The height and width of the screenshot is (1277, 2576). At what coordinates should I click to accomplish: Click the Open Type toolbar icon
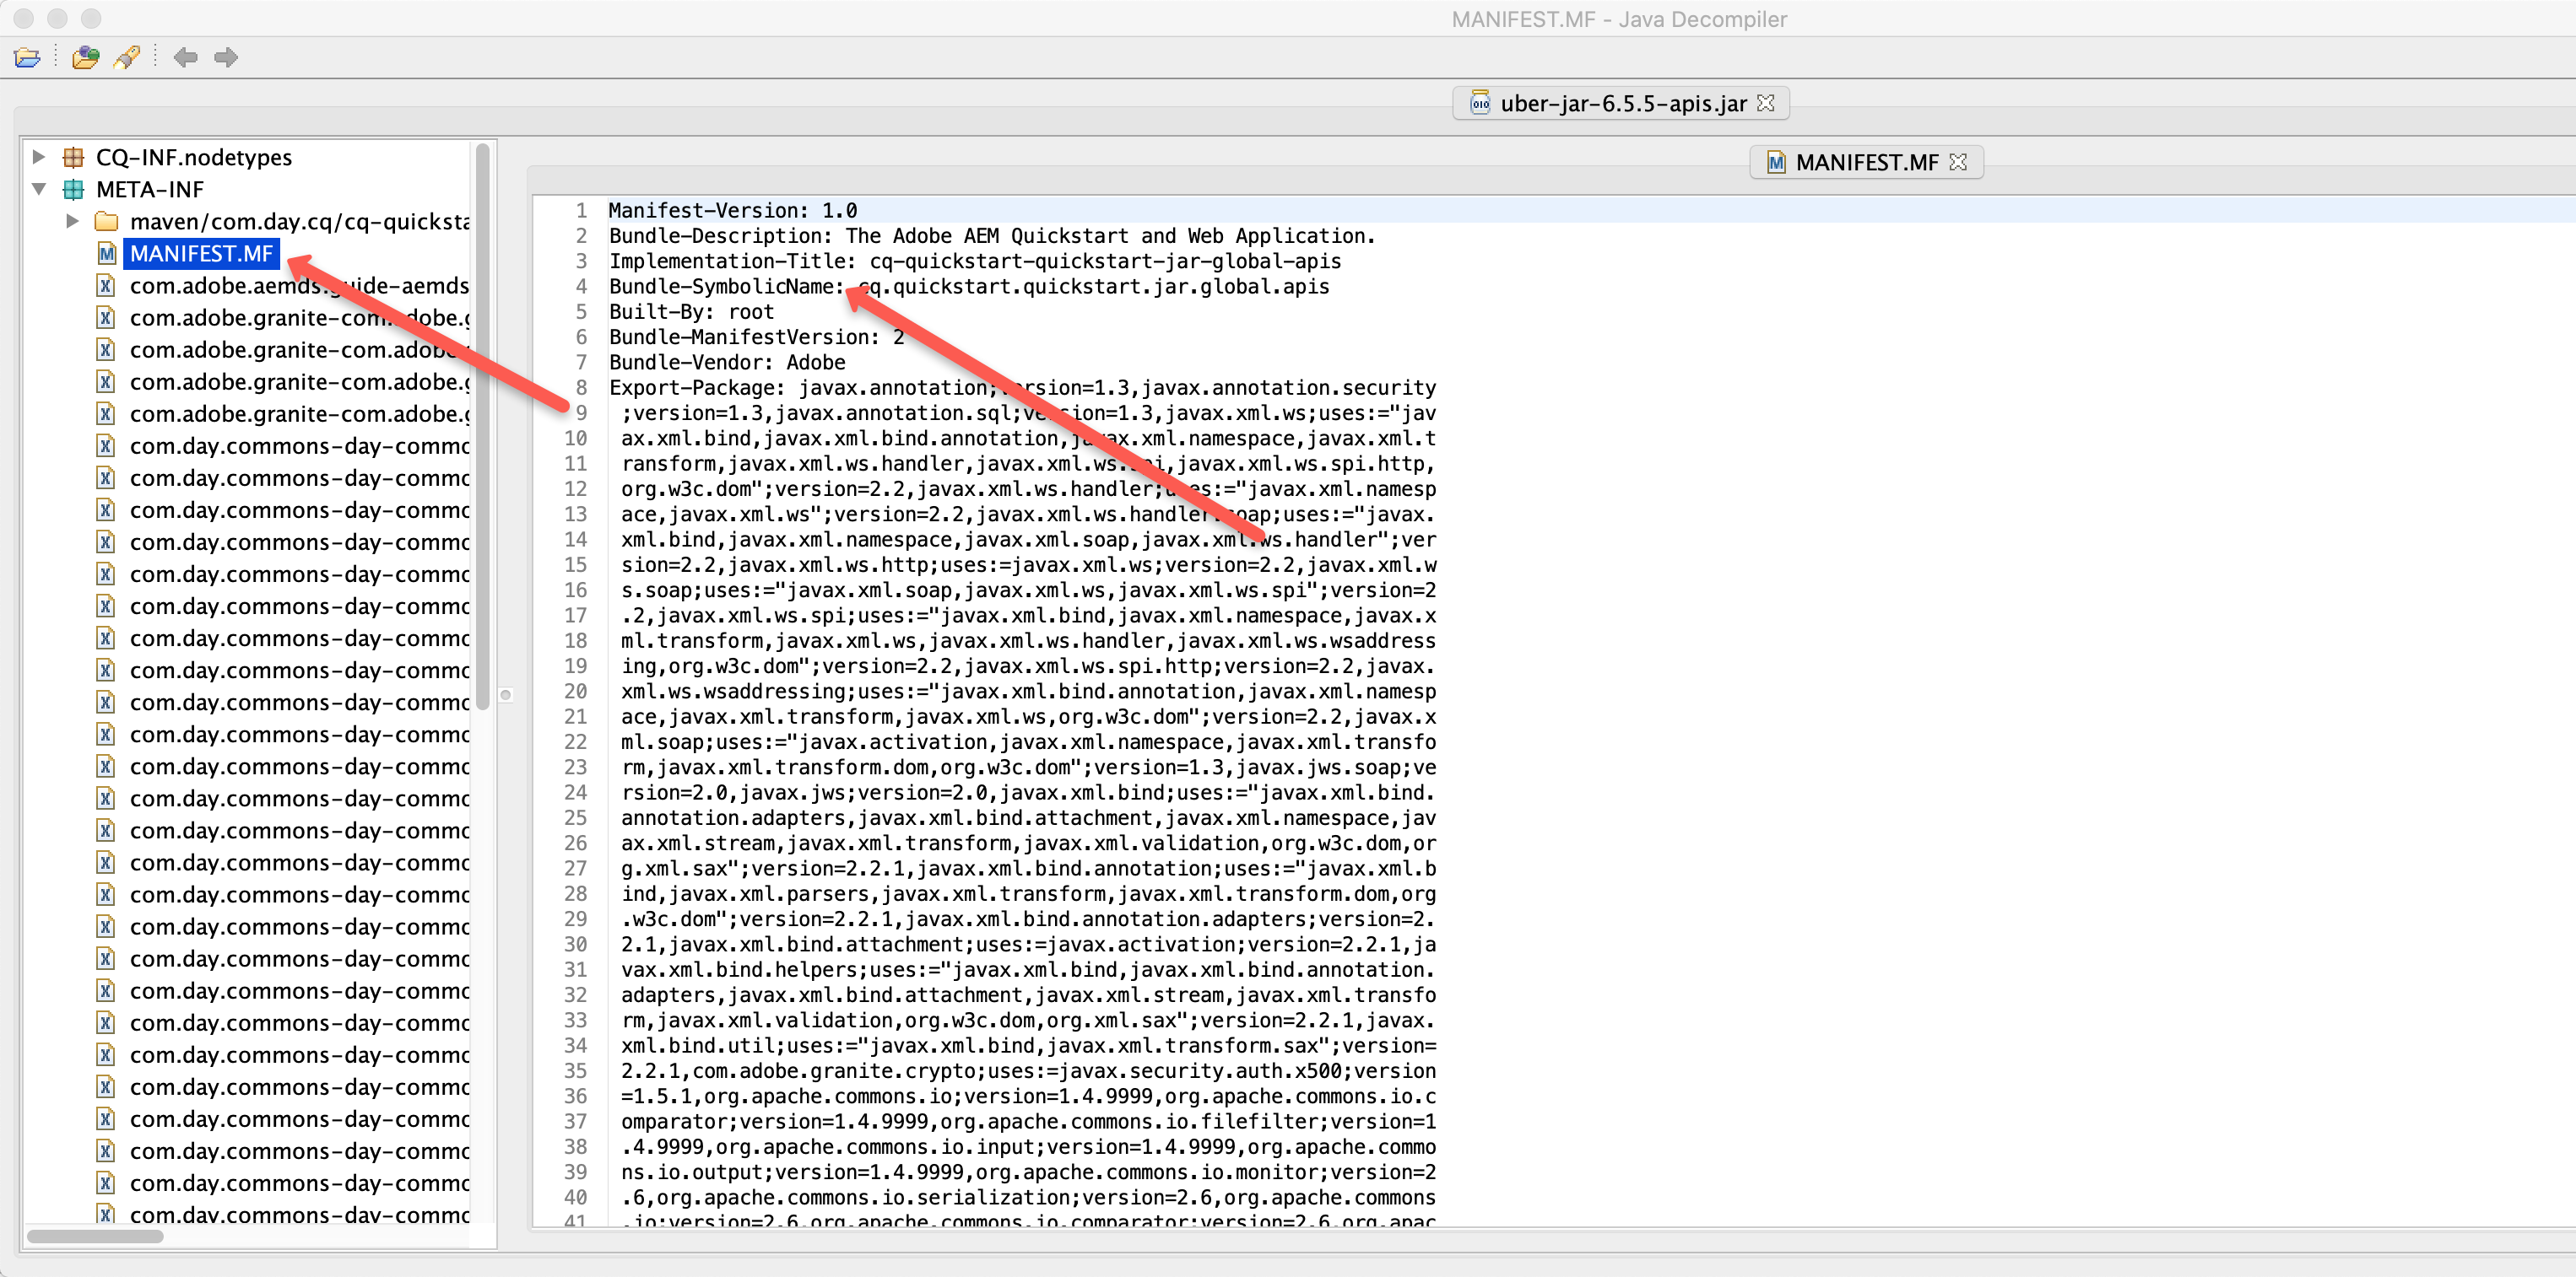click(x=86, y=58)
